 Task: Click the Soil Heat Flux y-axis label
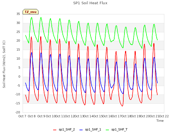coord(4,64)
